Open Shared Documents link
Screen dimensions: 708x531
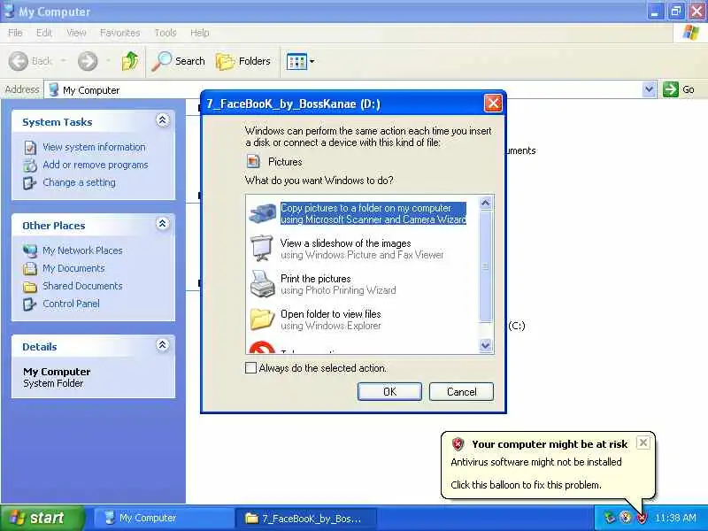tap(82, 286)
